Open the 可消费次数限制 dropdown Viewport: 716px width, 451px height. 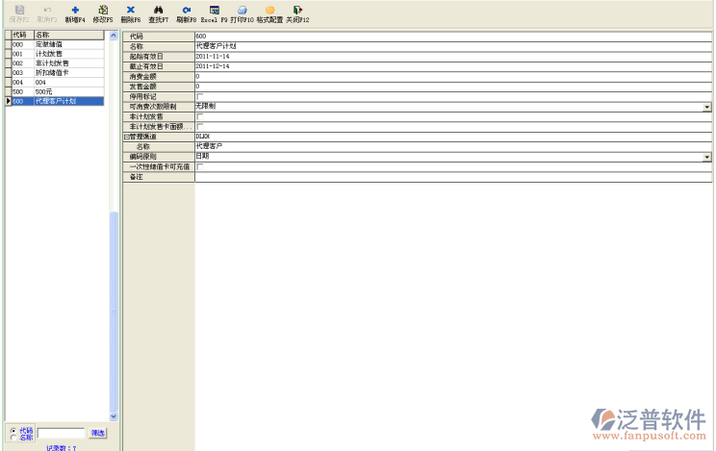click(x=706, y=108)
